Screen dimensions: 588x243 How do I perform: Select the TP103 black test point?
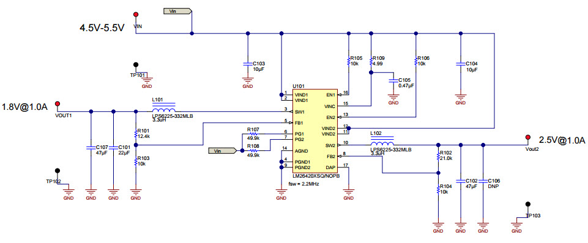(528, 204)
